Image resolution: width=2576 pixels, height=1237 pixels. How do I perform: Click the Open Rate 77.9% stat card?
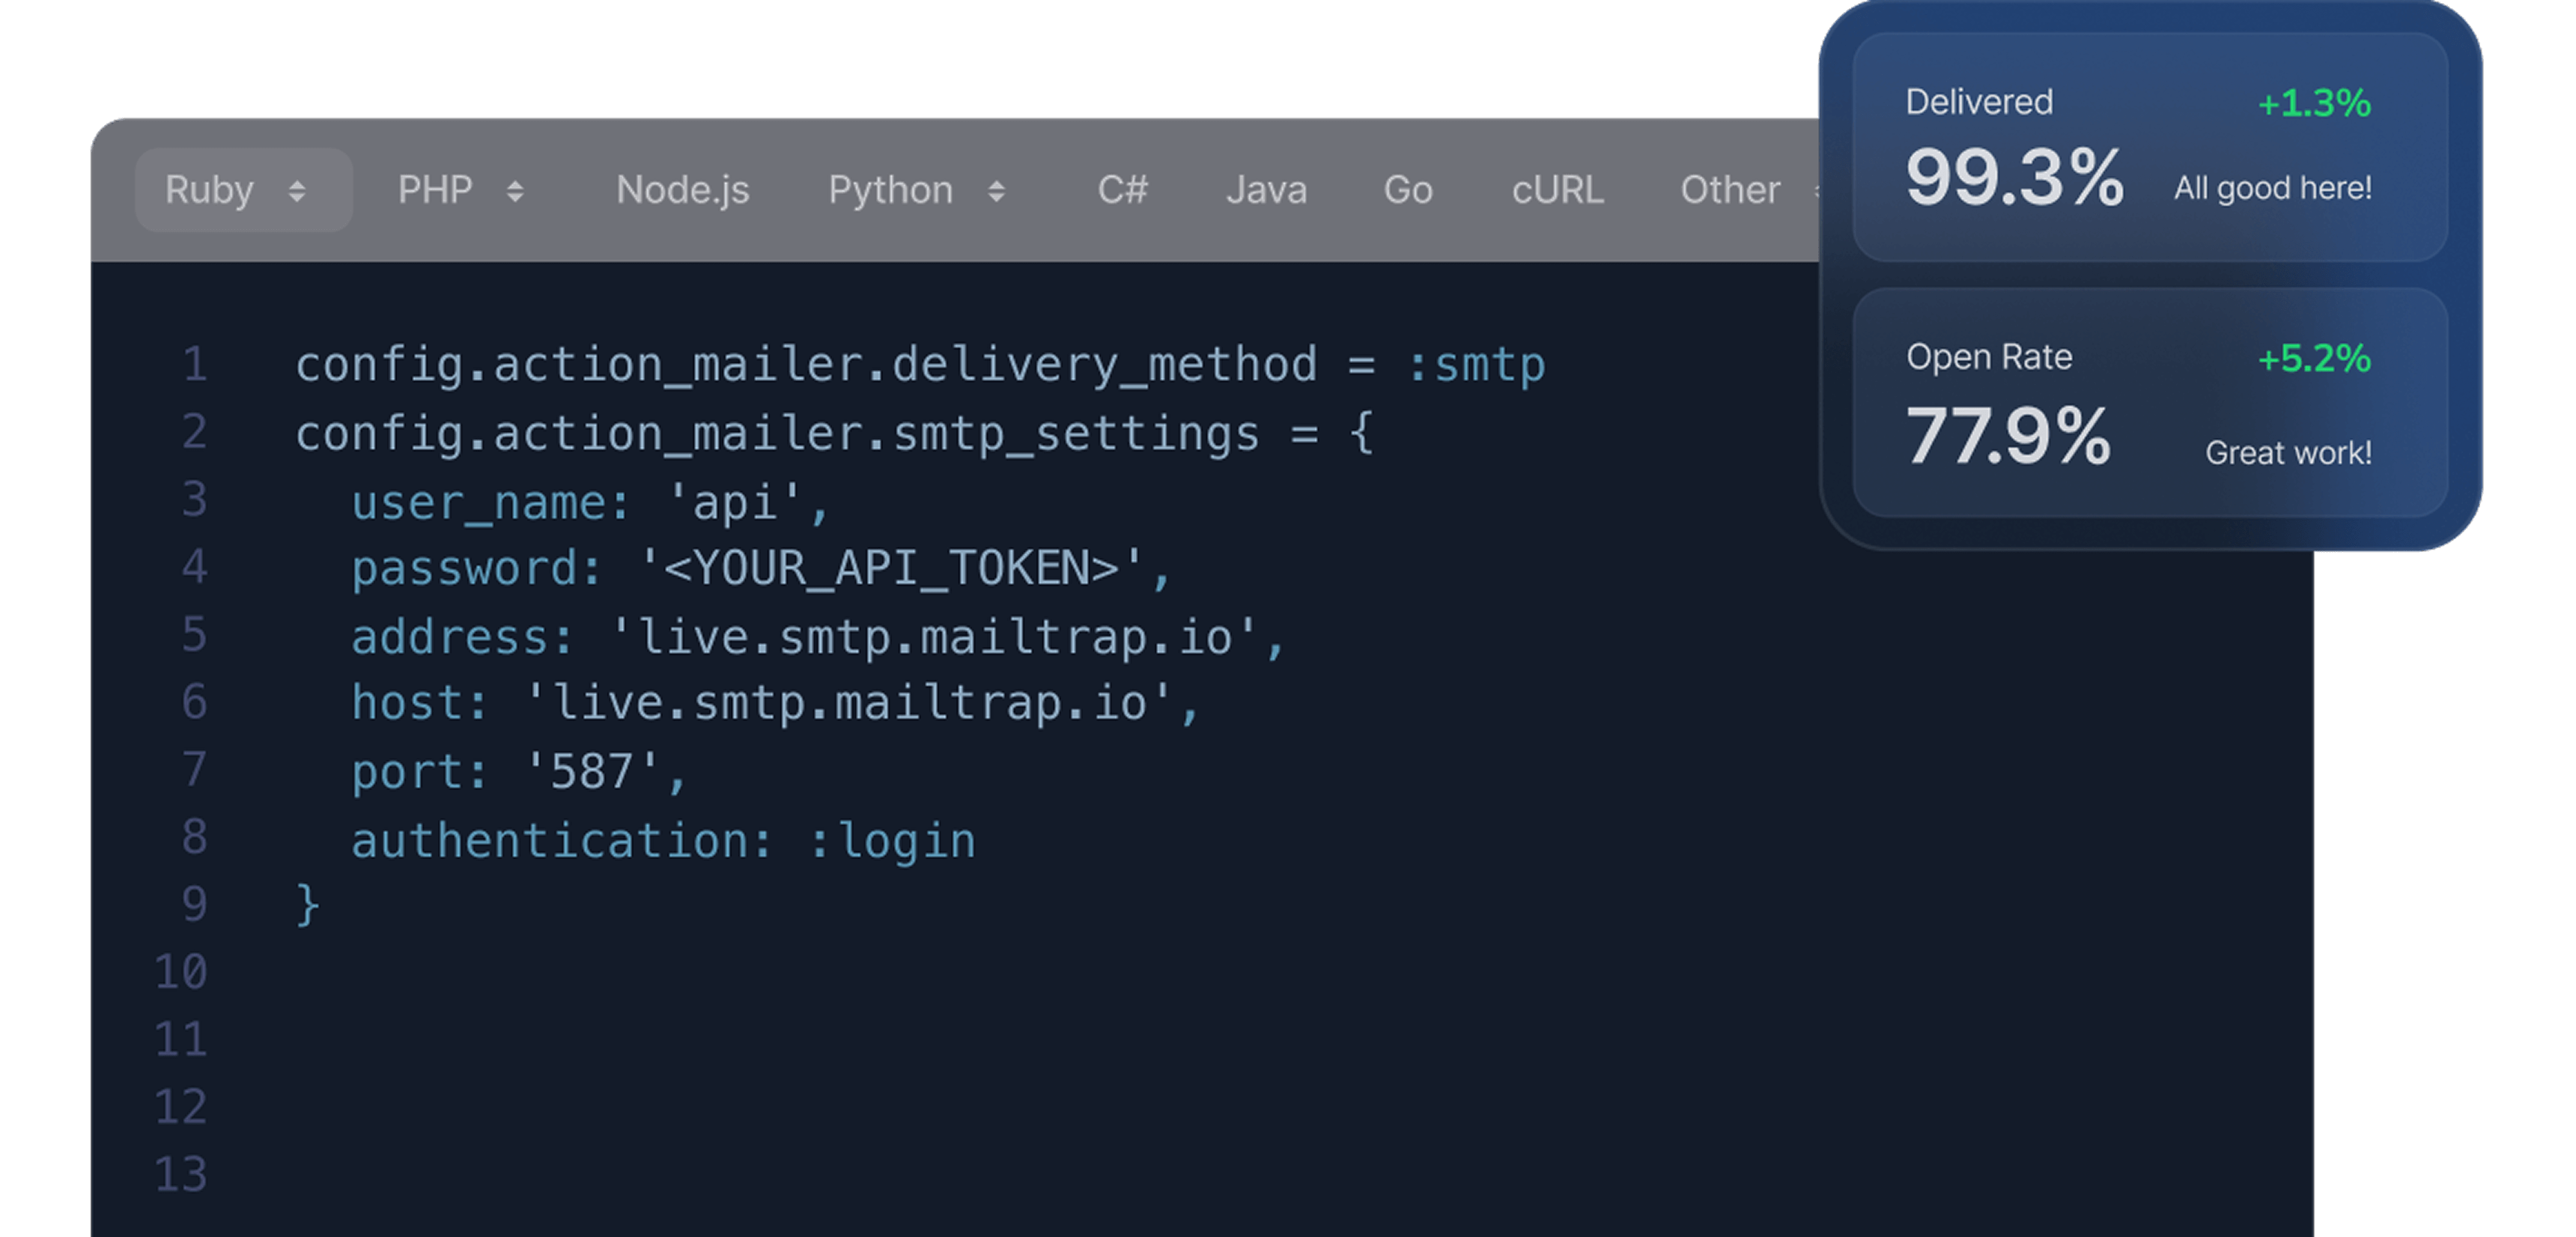click(x=2150, y=403)
